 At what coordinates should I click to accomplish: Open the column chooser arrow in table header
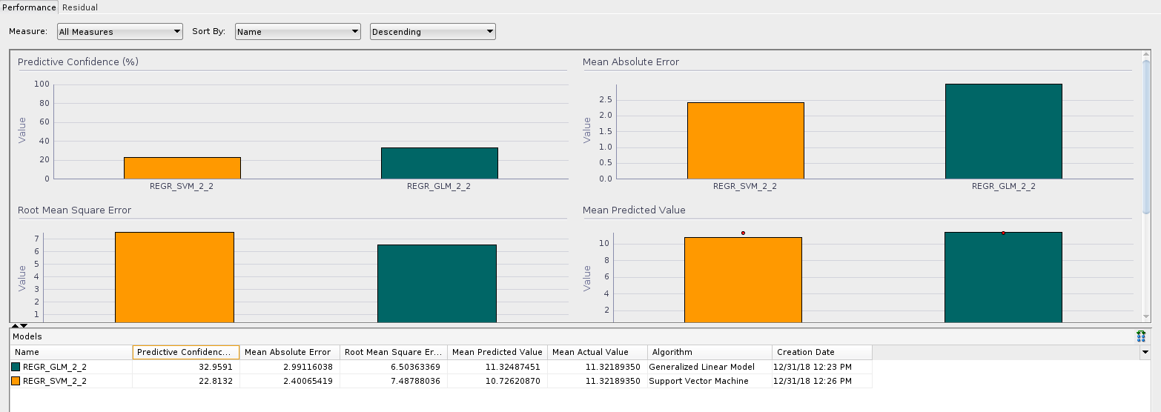(1145, 352)
